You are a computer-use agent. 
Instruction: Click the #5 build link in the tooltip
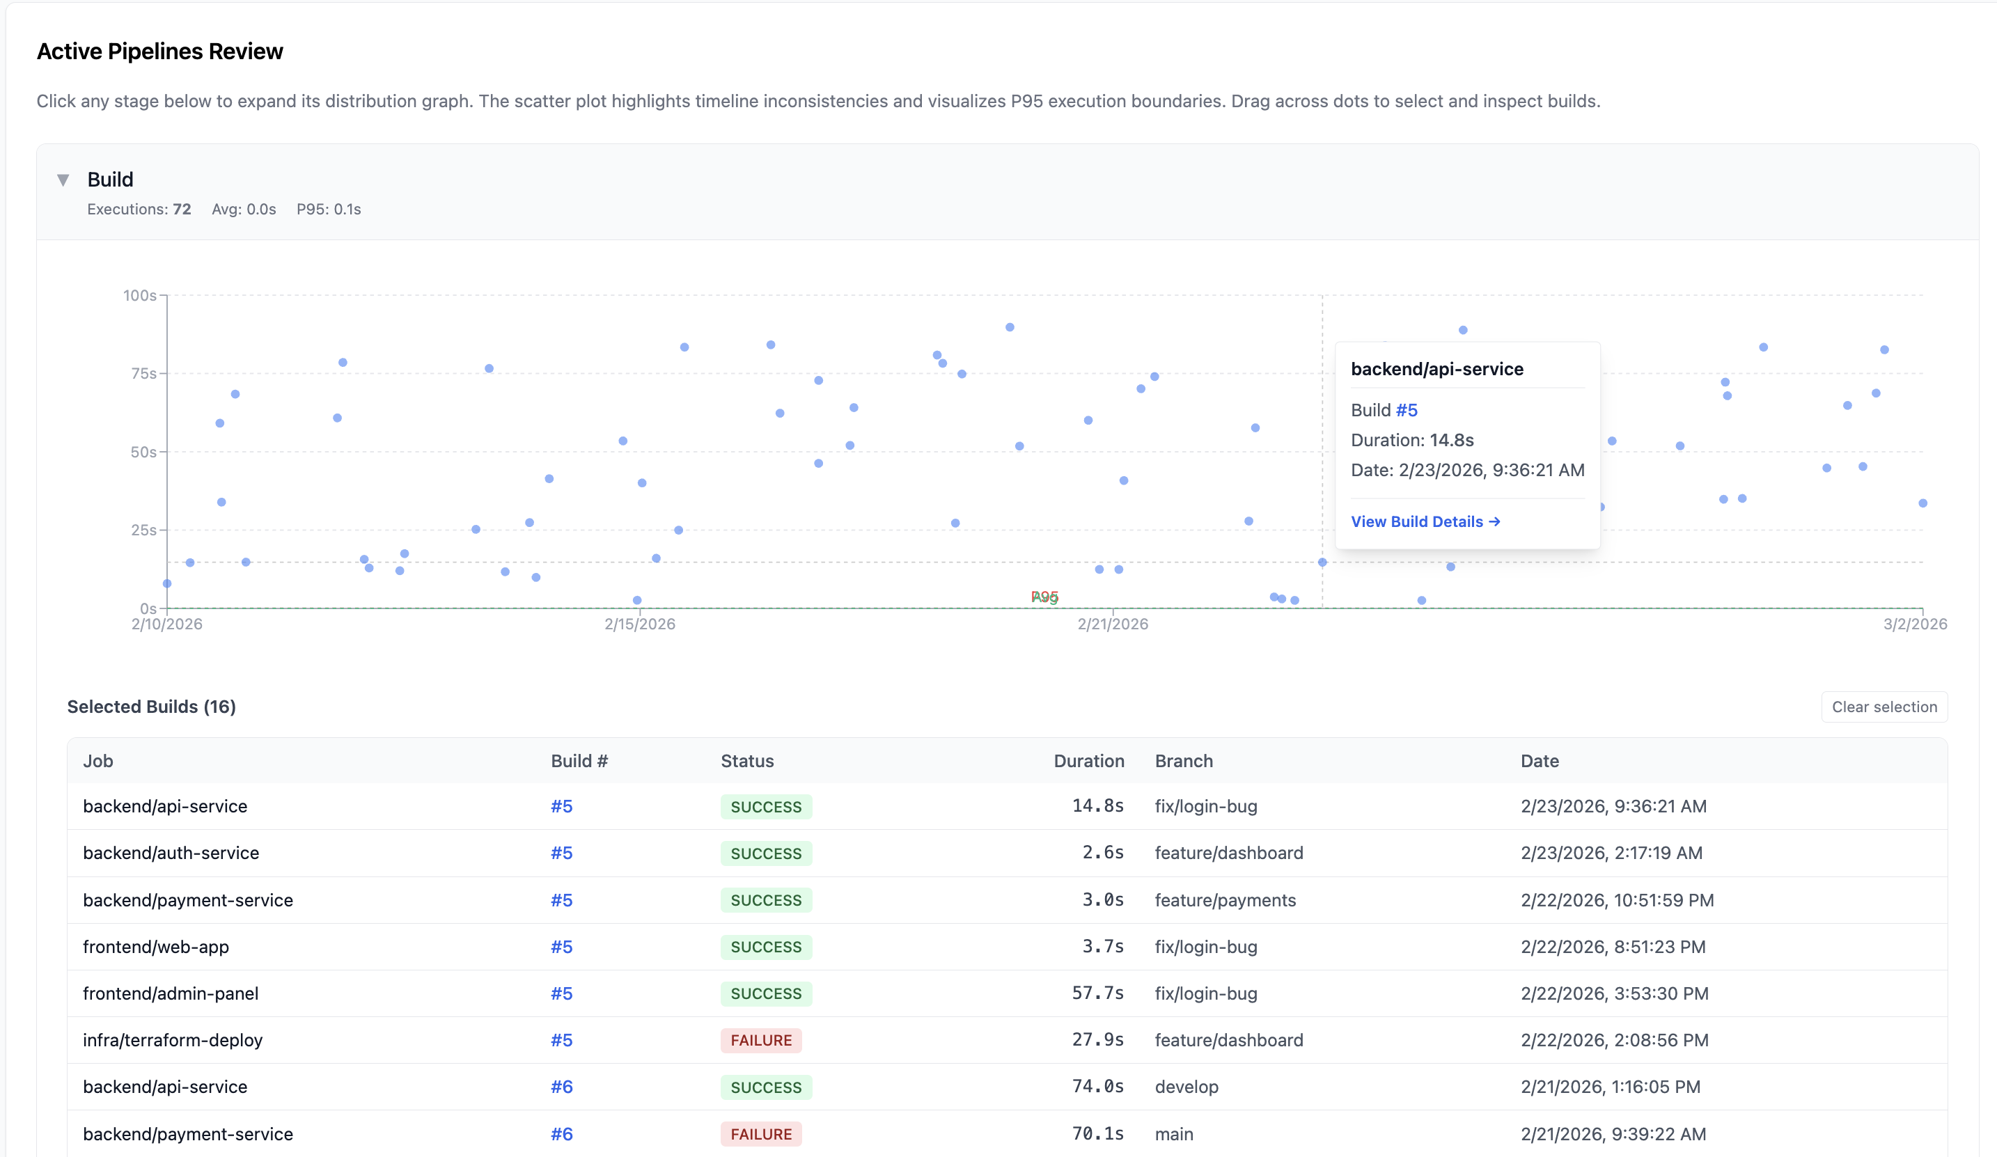[x=1408, y=410]
